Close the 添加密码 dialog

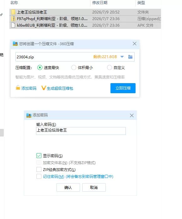click(132, 115)
